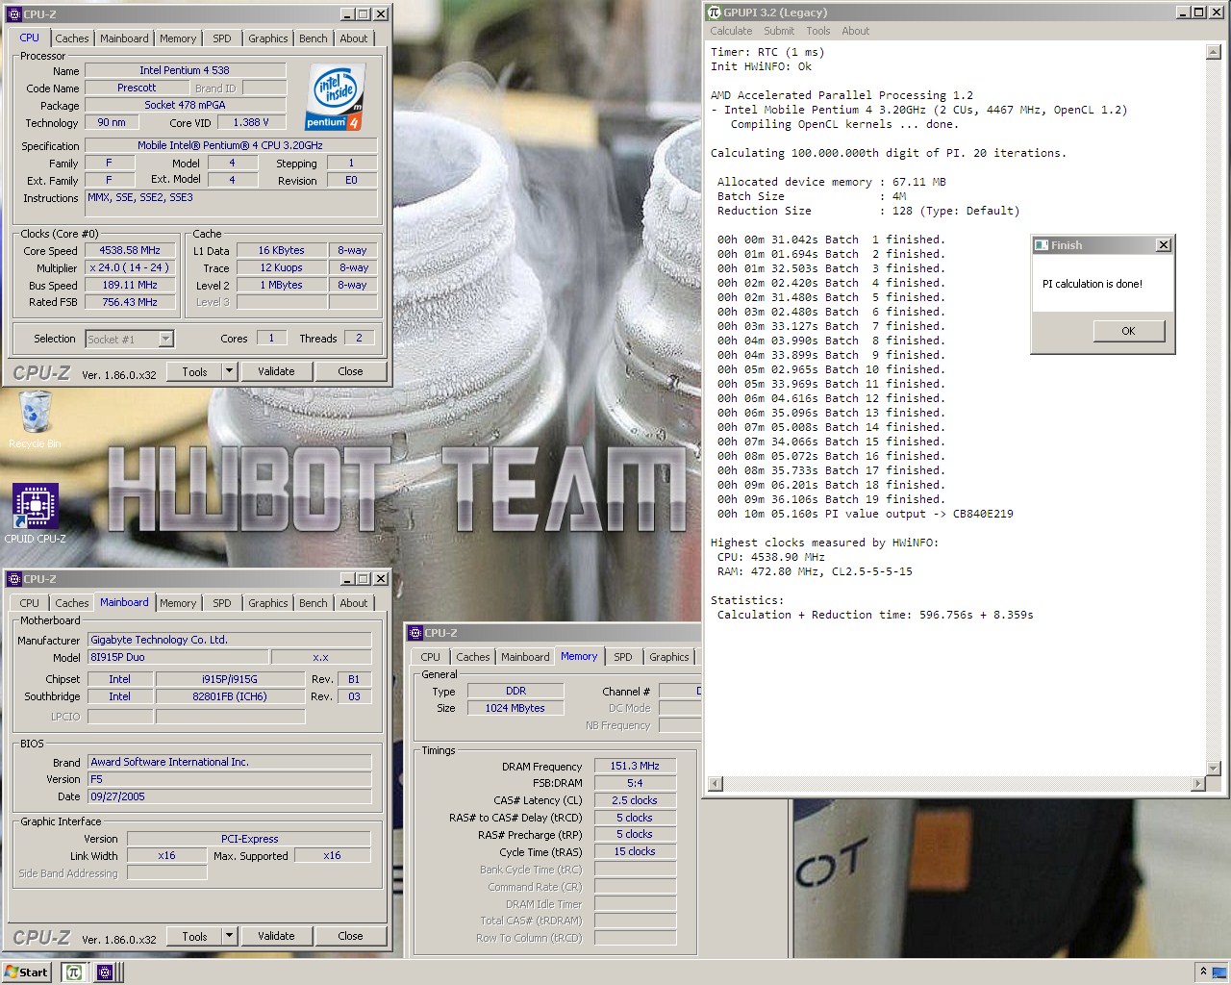Select Caches tab in Mainboard CPU-Z window
Viewport: 1231px width, 985px height.
(71, 603)
